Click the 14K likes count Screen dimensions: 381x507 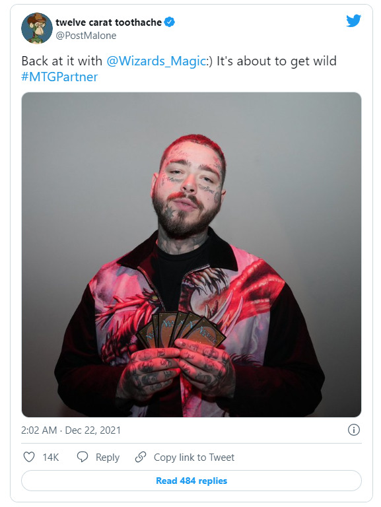point(51,457)
